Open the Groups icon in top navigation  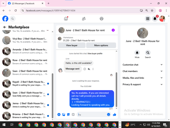(102, 18)
